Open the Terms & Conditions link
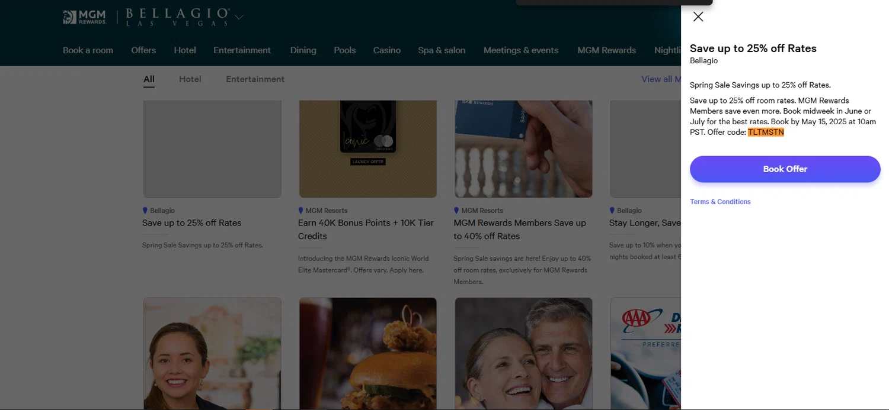This screenshot has height=410, width=889. click(720, 202)
